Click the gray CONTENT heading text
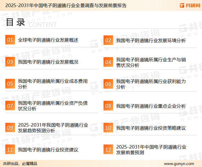The image size is (202, 167). 43,24
